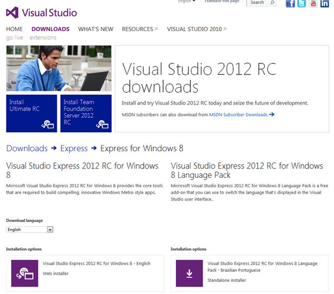The image size is (334, 294).
Task: Click the Express breadcrumb link
Action: [x=74, y=148]
